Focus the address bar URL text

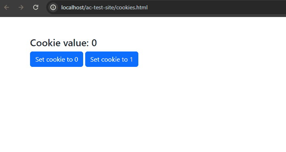click(x=104, y=7)
